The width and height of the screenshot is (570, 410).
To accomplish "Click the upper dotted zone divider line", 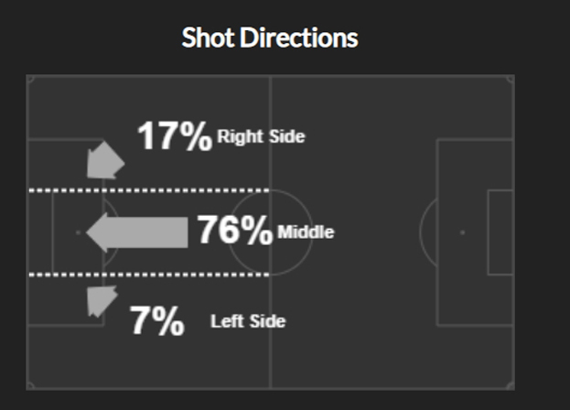I will tap(146, 190).
